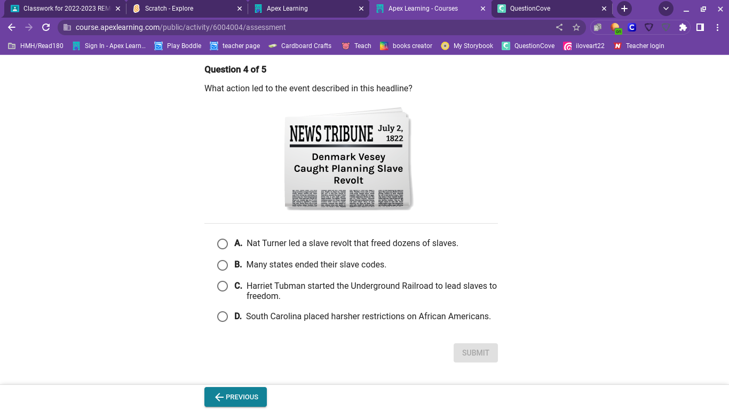Expand the tab search dropdown arrow
729x410 pixels.
pos(666,9)
